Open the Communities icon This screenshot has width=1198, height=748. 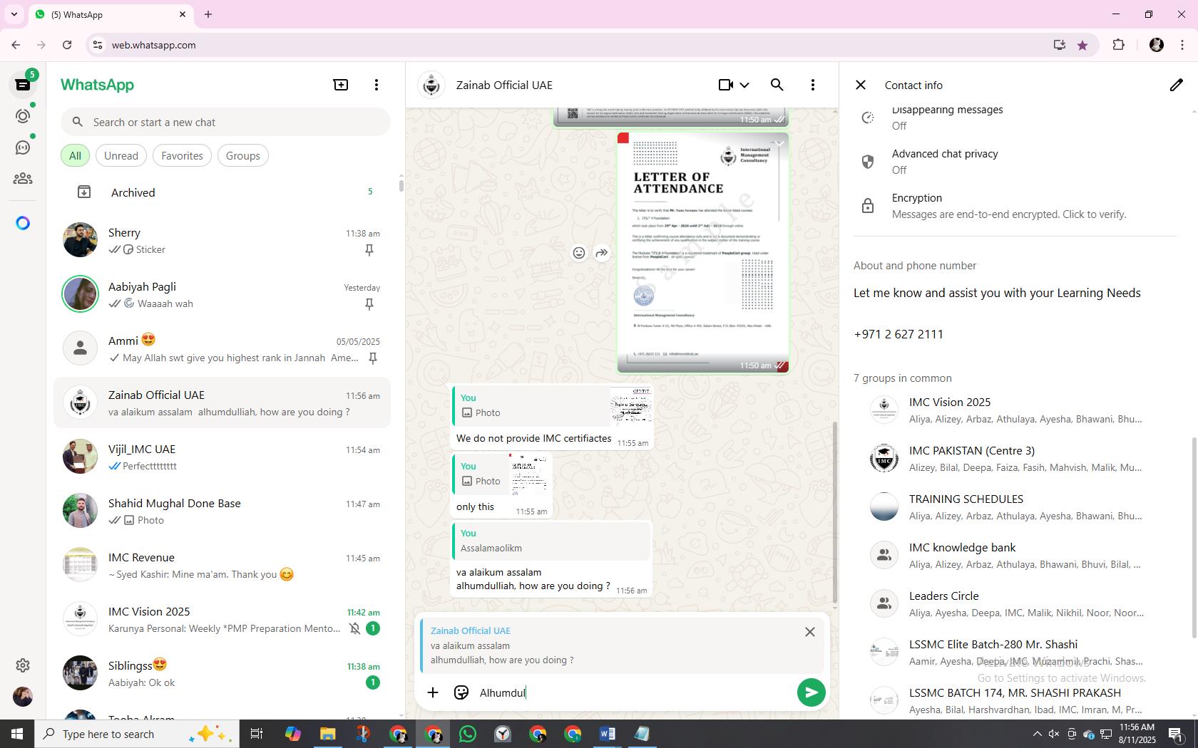click(23, 179)
